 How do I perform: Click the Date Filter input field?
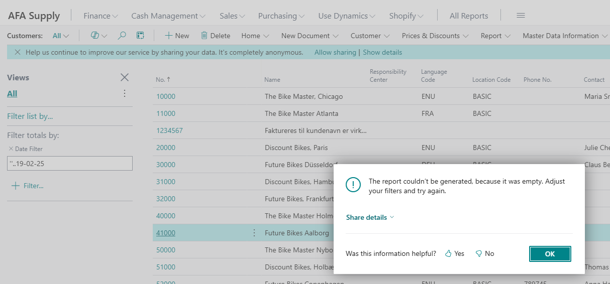pyautogui.click(x=70, y=163)
